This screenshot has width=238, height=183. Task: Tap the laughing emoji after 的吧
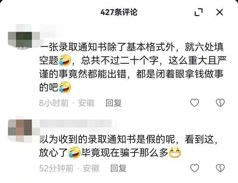coord(65,87)
